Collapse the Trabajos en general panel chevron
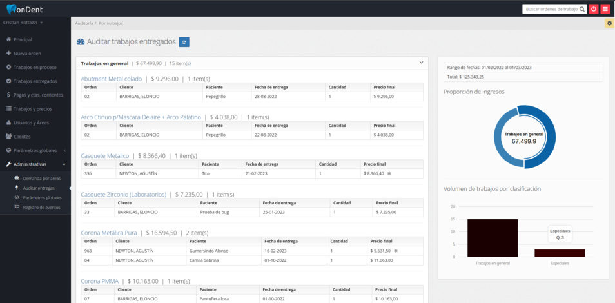 421,63
